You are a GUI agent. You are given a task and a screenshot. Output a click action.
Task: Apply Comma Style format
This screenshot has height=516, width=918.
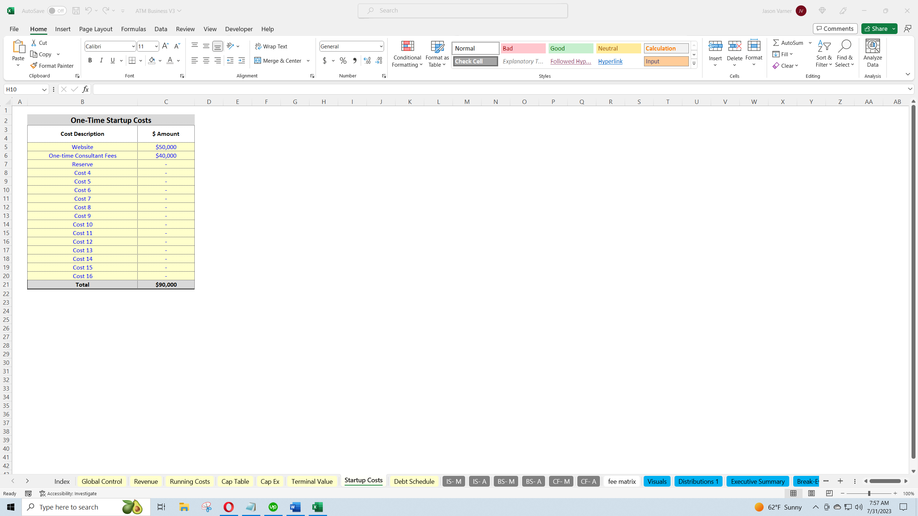click(x=355, y=61)
